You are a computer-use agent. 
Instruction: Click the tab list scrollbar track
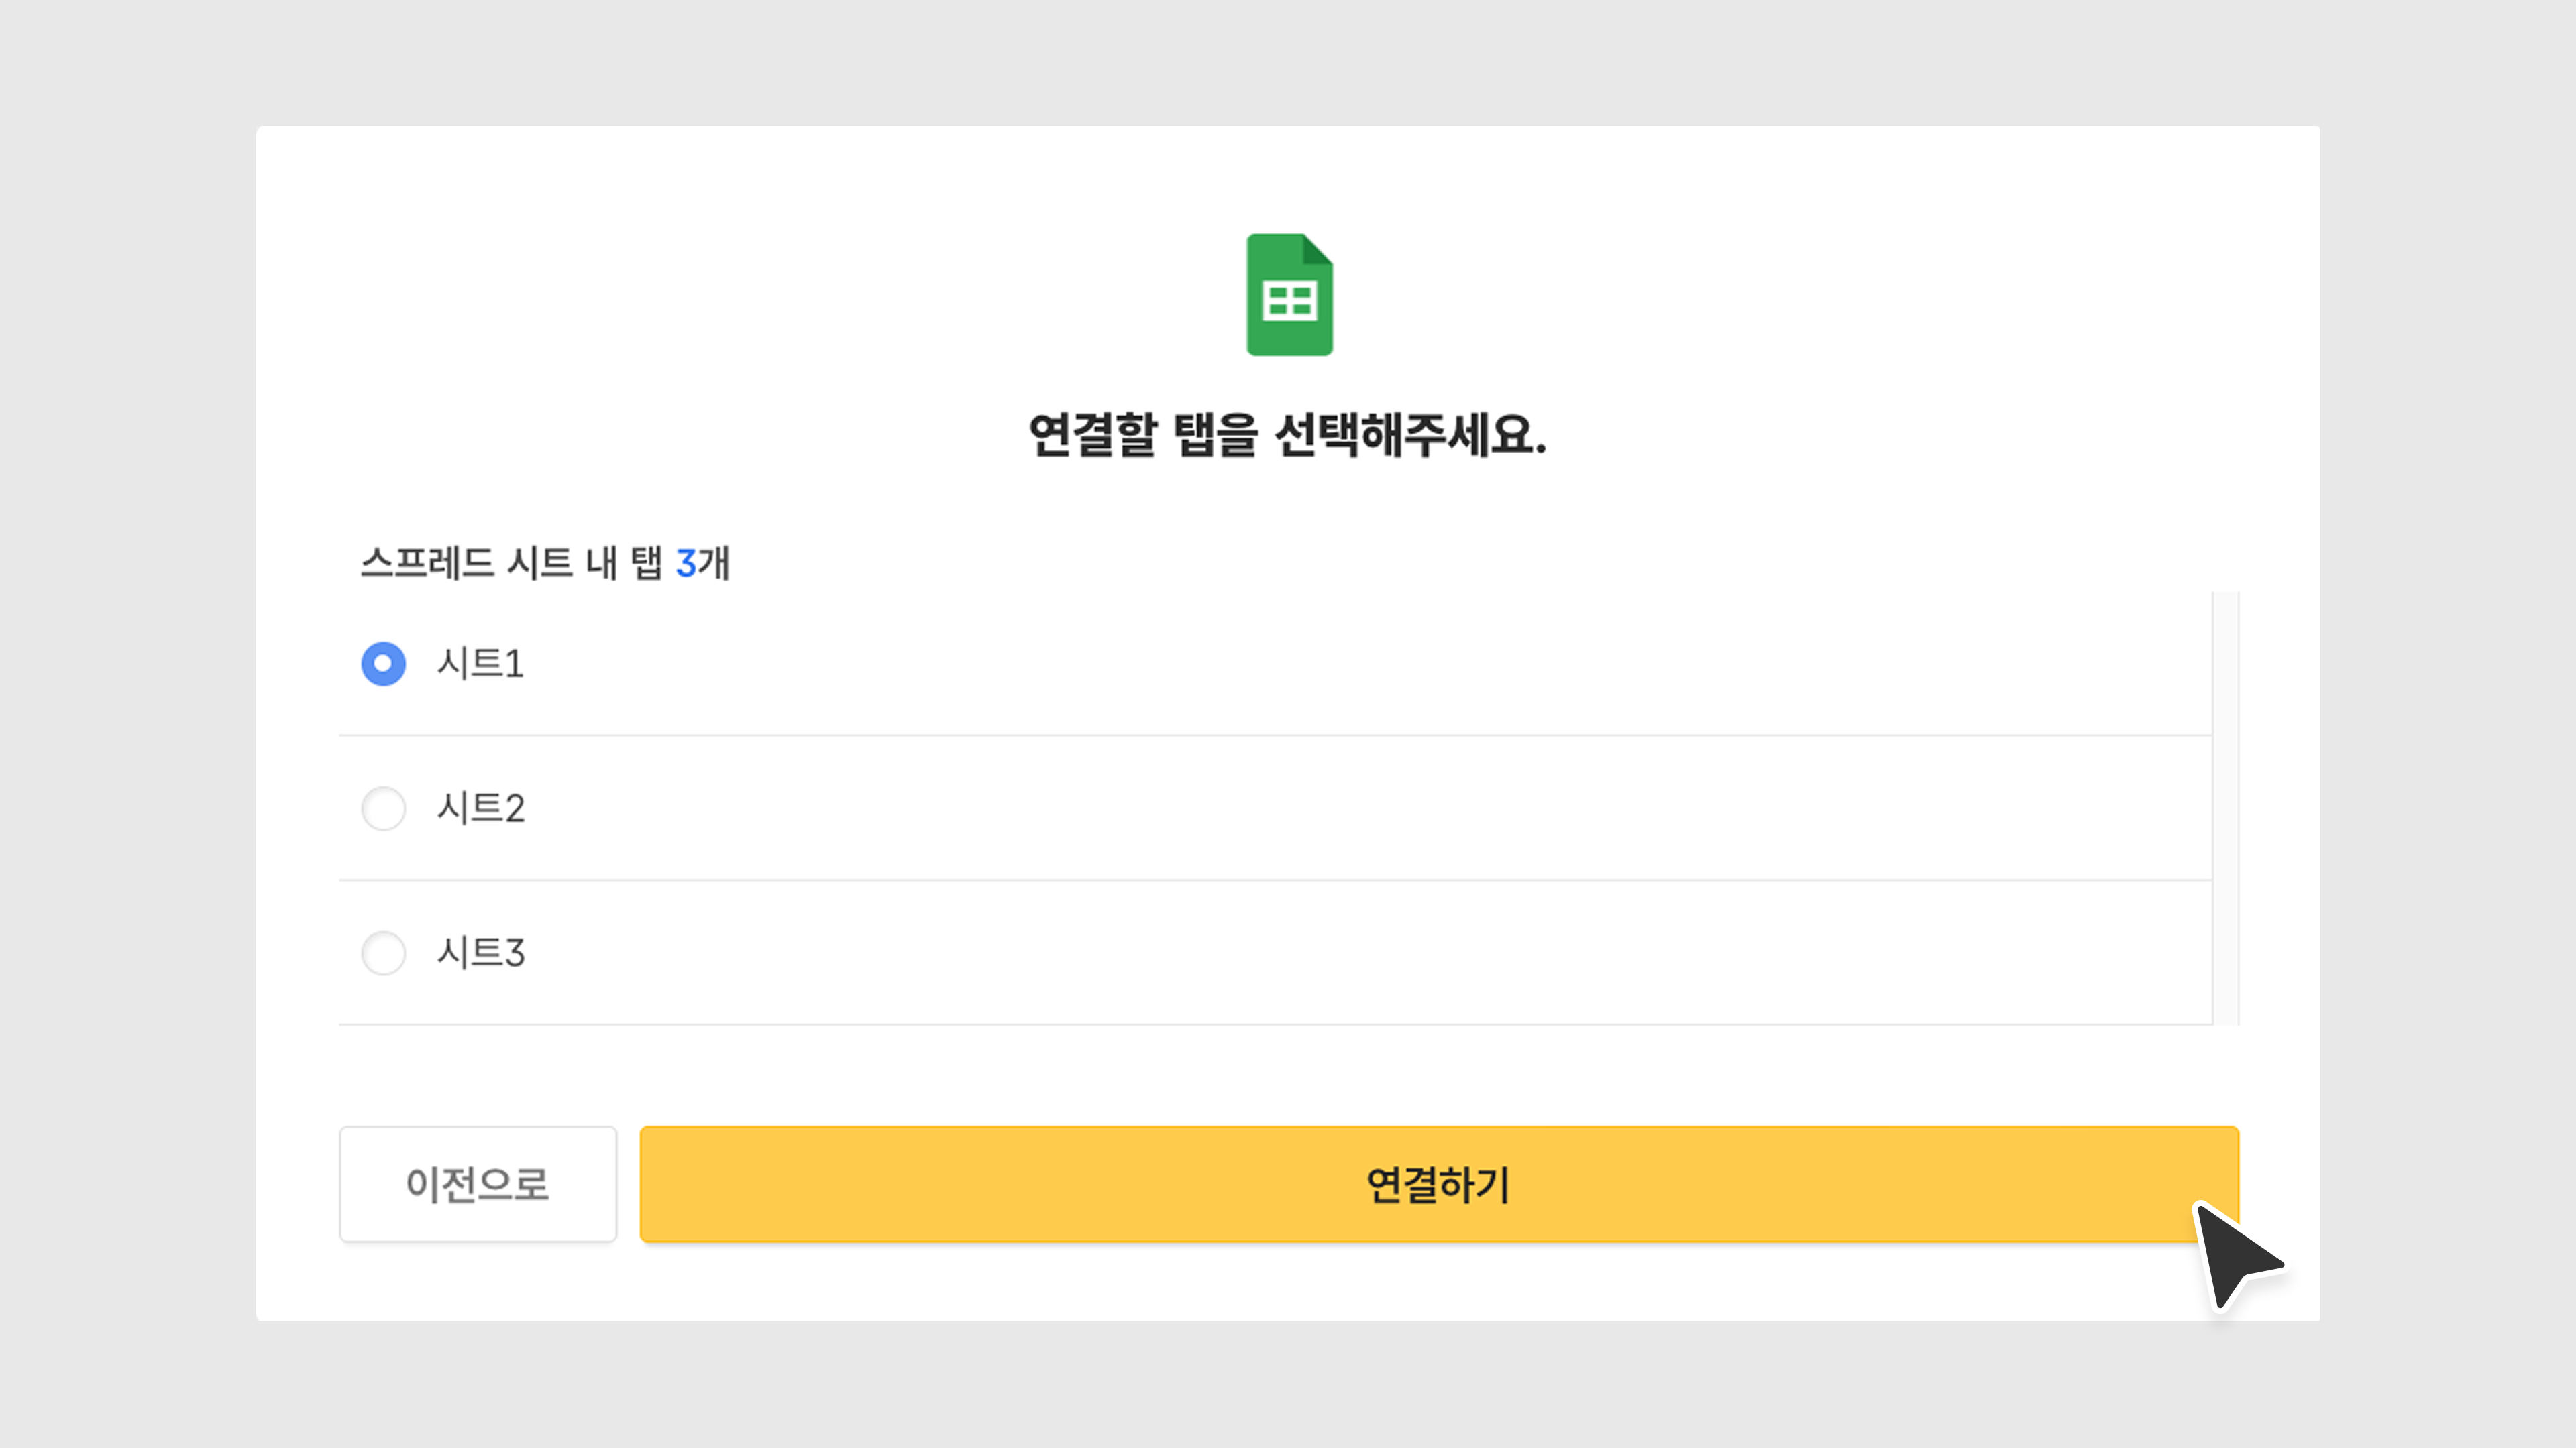[2225, 807]
